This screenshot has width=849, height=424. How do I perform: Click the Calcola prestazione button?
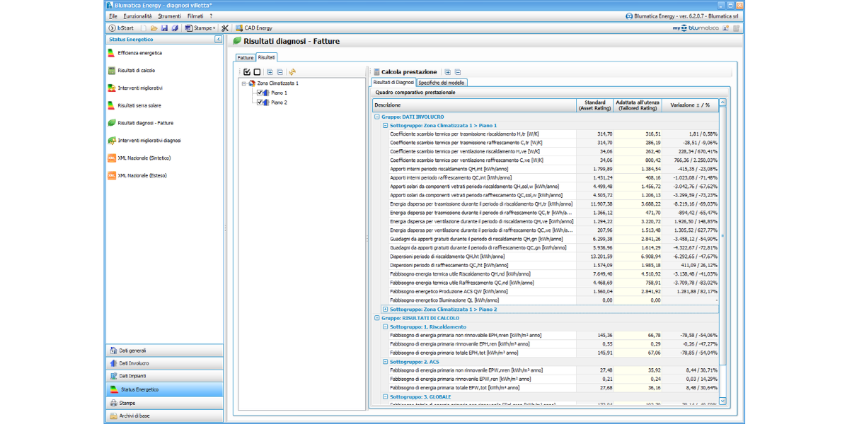pyautogui.click(x=404, y=72)
